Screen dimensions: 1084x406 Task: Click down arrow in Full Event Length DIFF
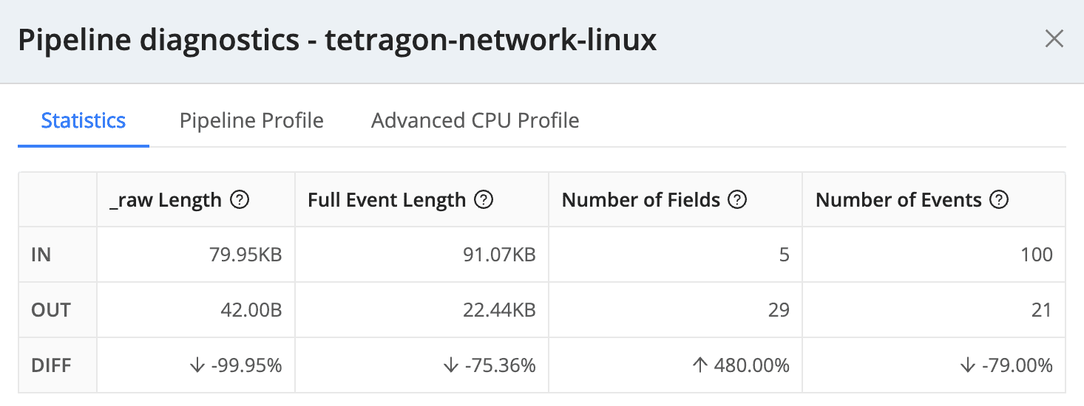pyautogui.click(x=451, y=365)
